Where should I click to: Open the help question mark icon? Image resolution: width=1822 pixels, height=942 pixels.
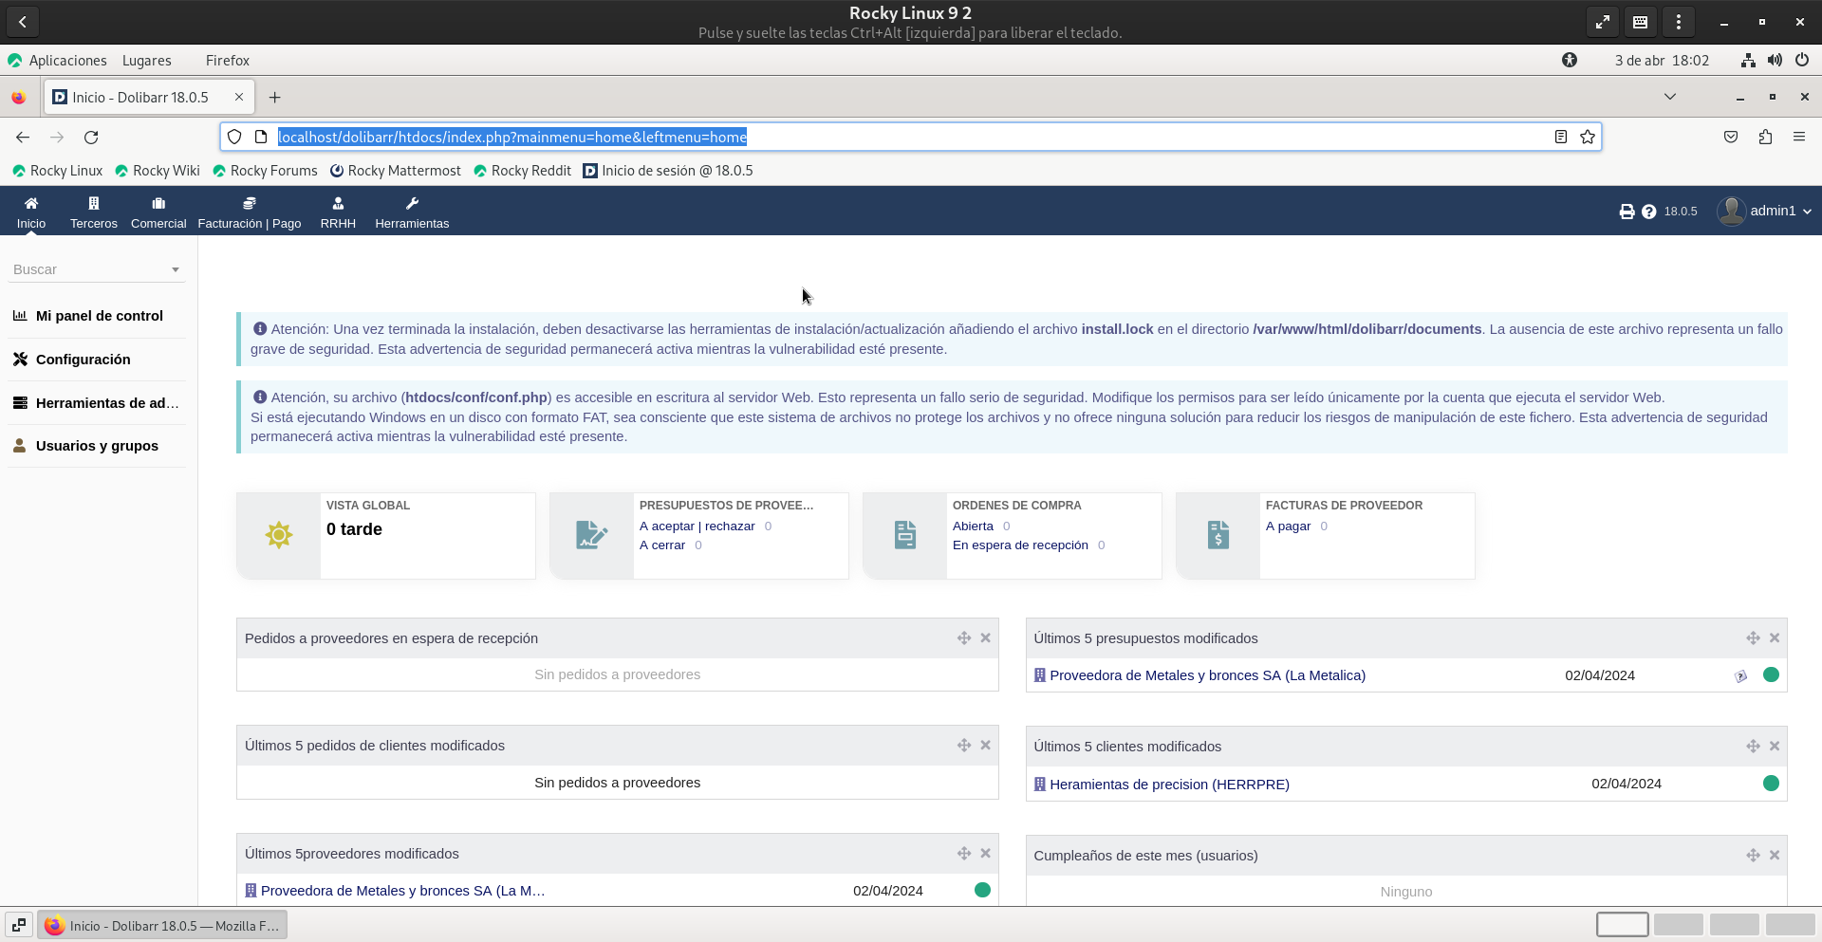(x=1648, y=212)
